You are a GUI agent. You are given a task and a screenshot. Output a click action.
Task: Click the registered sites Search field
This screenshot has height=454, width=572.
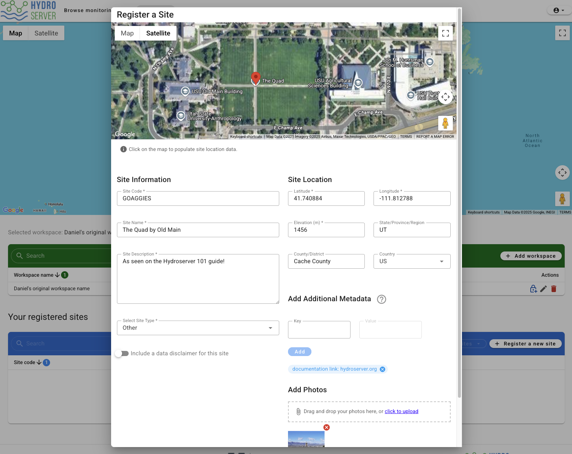click(x=61, y=344)
